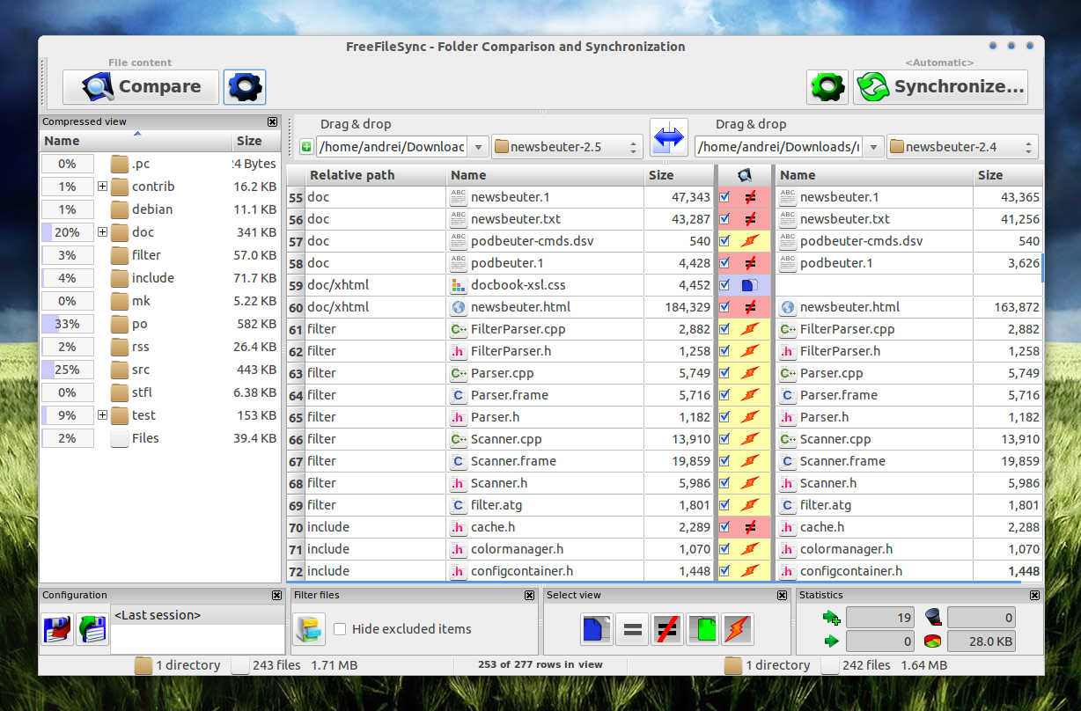Click the lightning icon in Scanner.frame row
Viewport: 1081px width, 711px height.
[751, 461]
